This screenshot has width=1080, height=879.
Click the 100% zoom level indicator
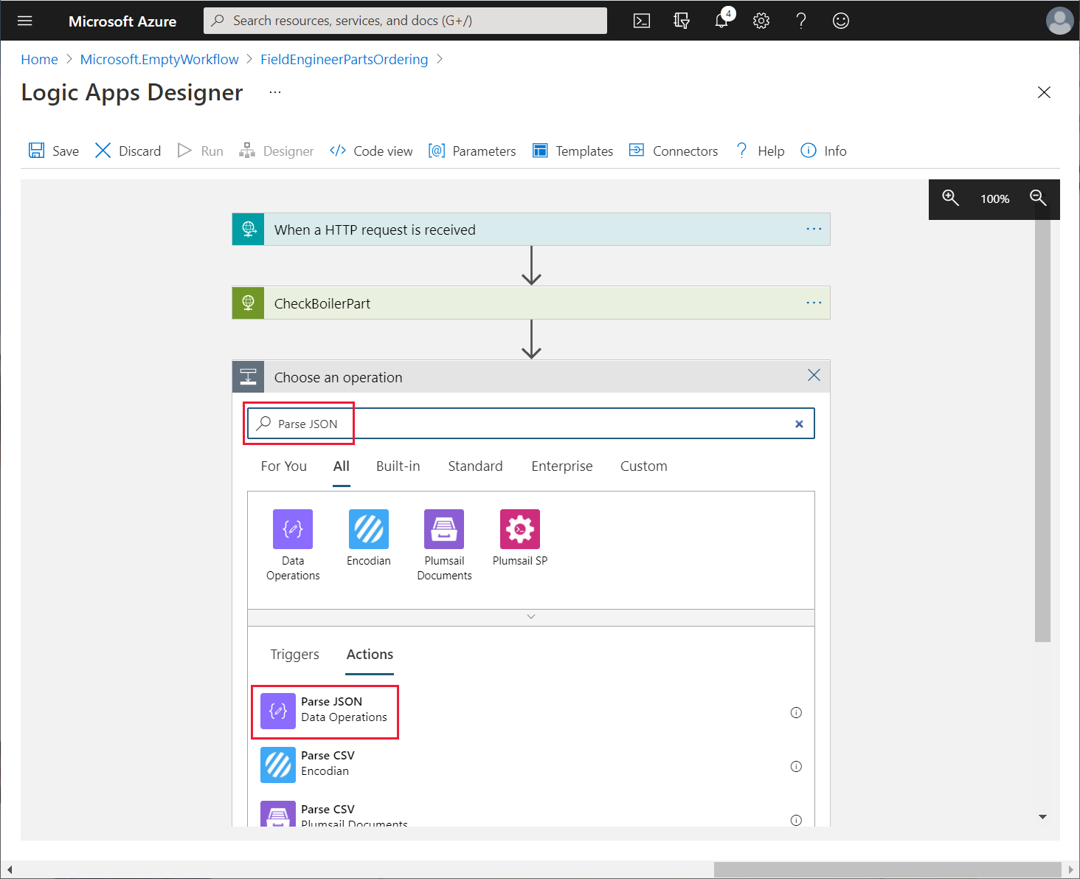click(994, 199)
